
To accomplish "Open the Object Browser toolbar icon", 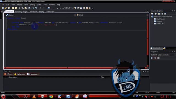I will coord(81,8).
